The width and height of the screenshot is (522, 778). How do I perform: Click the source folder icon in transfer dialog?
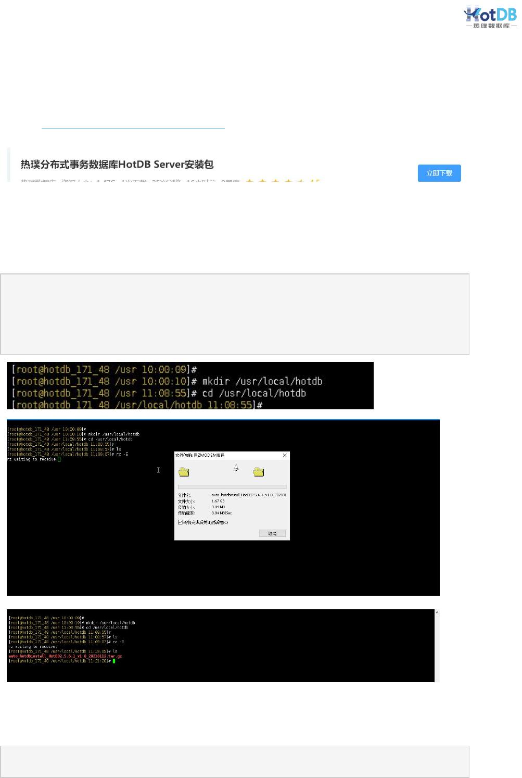184,472
